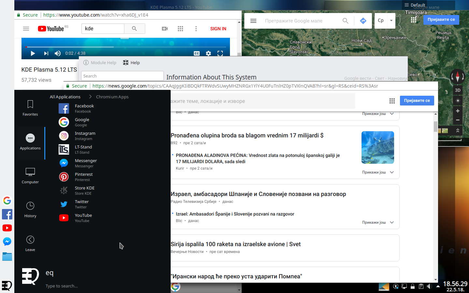Click the YouTube search box containing 'kde'
This screenshot has height=293, width=469.
(103, 29)
